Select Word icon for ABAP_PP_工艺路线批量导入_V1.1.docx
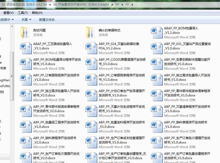This screenshot has height=163, width=220. click(26, 48)
